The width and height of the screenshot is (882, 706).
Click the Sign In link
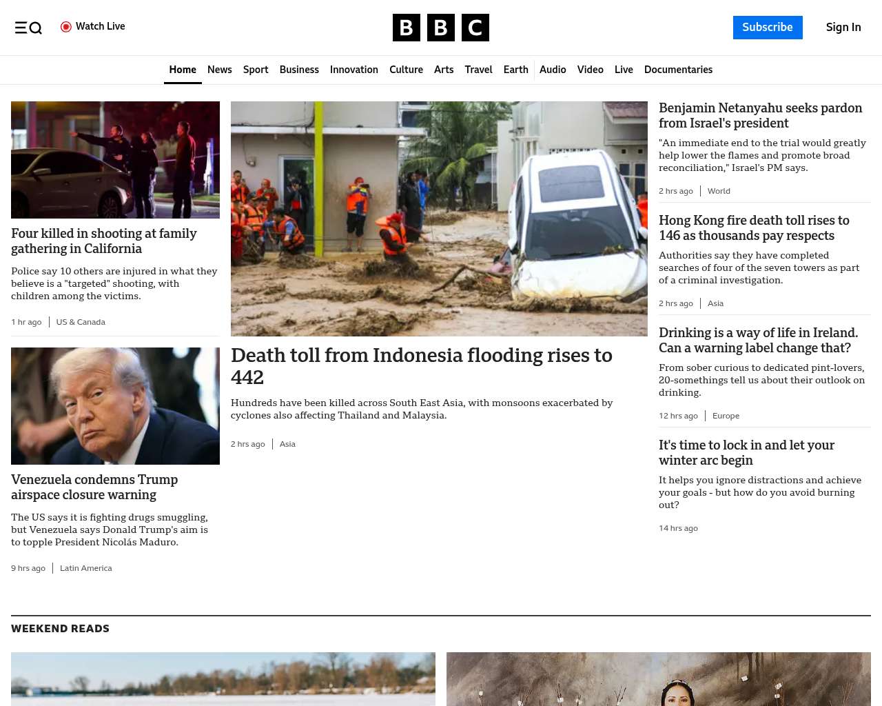843,28
